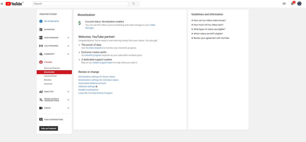Click the Create camera icon in sidebar
The width and height of the screenshot is (306, 142).
(41, 108)
